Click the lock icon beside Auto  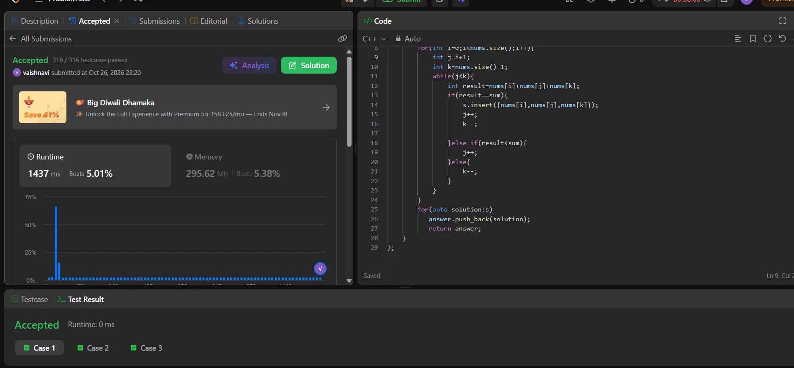(x=398, y=38)
